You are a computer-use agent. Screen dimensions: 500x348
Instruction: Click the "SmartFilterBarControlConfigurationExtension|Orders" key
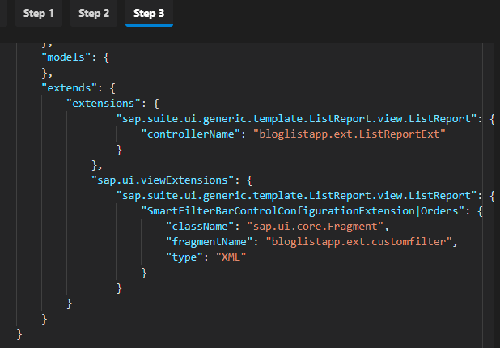tap(303, 211)
